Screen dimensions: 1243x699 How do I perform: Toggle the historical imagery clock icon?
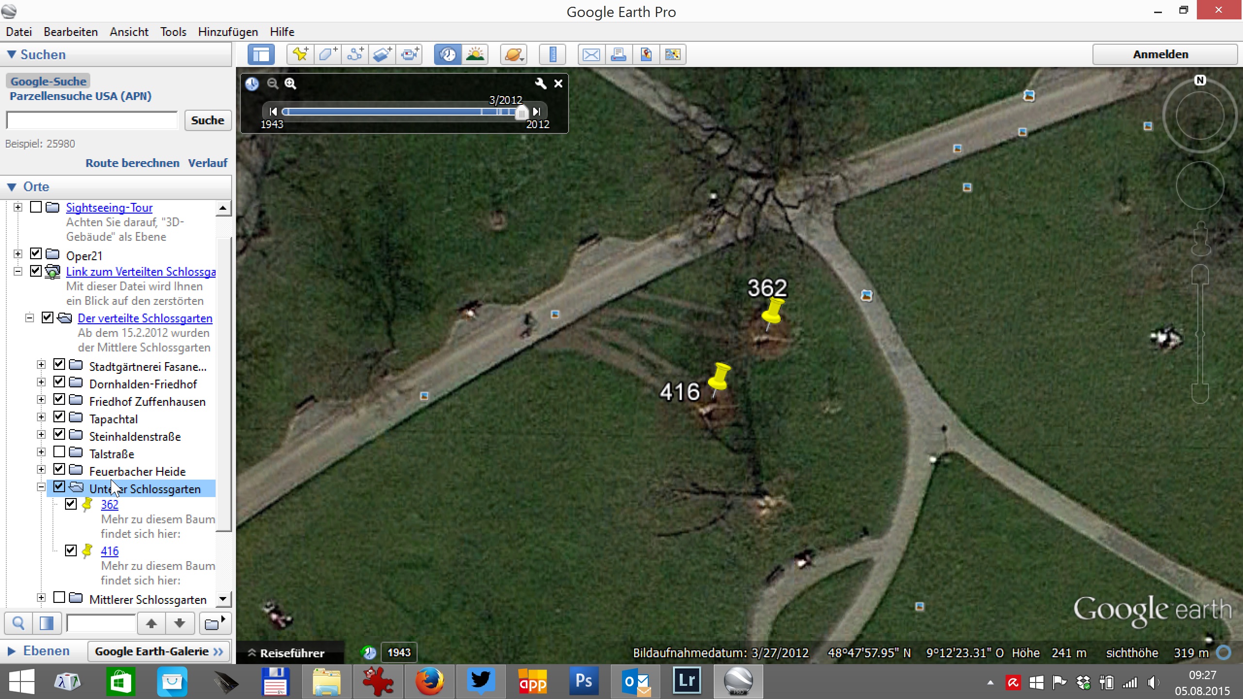448,54
